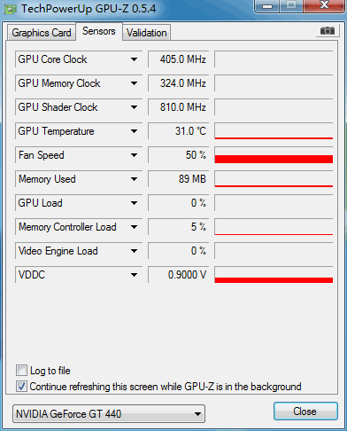Click the Fan Speed red graph bar

(x=274, y=159)
